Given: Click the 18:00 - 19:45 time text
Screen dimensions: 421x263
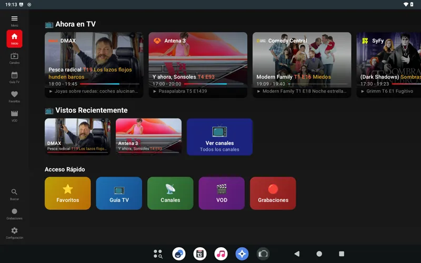Looking at the screenshot, I should [x=63, y=84].
